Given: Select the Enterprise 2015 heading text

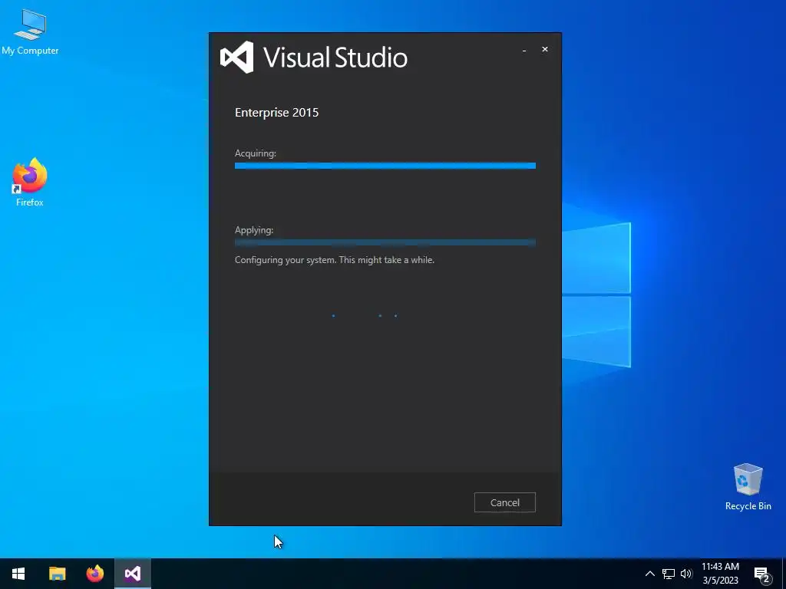Looking at the screenshot, I should tap(276, 112).
